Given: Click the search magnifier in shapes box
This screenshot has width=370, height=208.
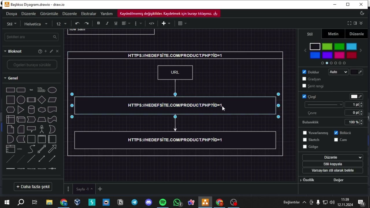Looking at the screenshot, I should [x=55, y=37].
